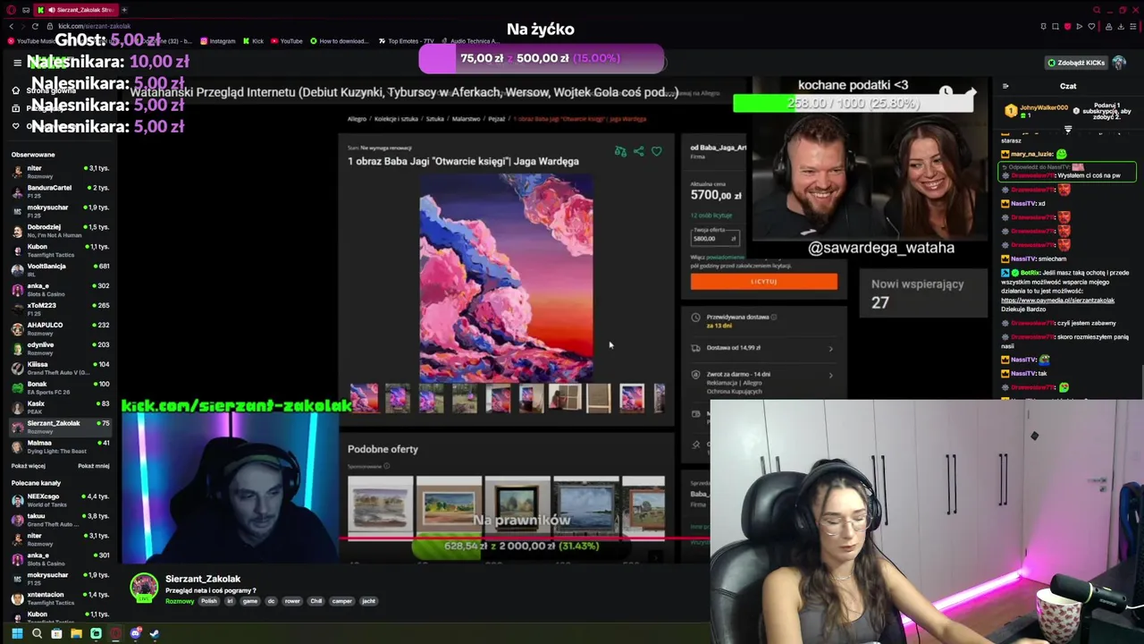
Task: Open the Dobrodziej followed channel
Action: [59, 230]
